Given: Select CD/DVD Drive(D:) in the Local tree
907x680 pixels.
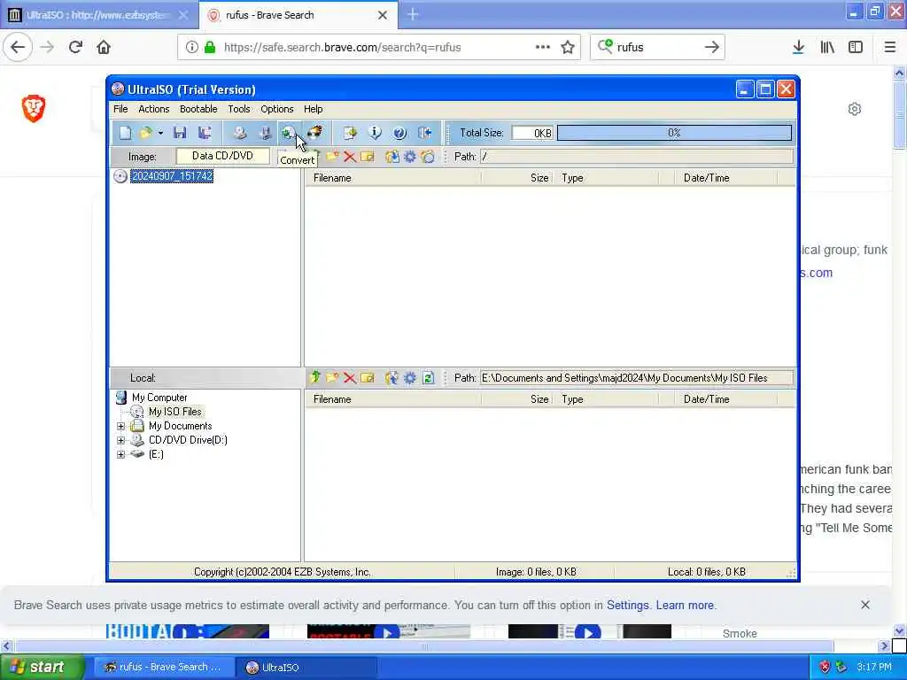Looking at the screenshot, I should [188, 439].
